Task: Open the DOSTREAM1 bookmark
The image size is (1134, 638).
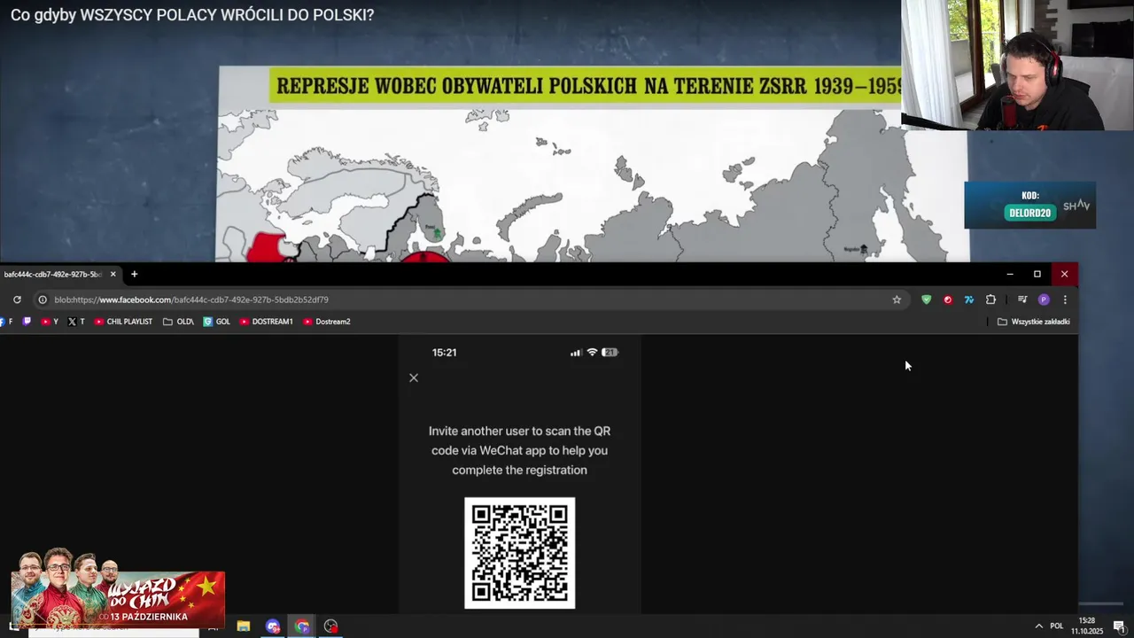Action: pos(266,322)
